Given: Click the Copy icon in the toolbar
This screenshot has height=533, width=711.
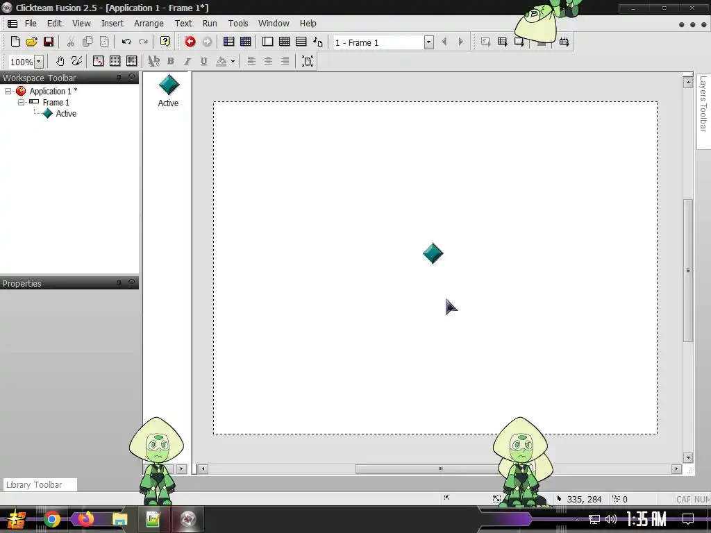Looking at the screenshot, I should click(x=87, y=42).
